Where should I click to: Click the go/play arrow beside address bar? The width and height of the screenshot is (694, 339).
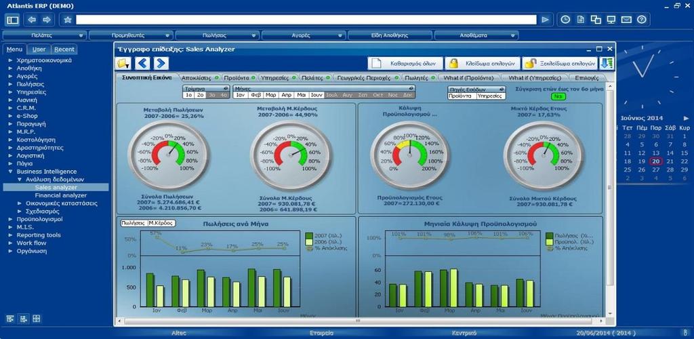pyautogui.click(x=546, y=20)
